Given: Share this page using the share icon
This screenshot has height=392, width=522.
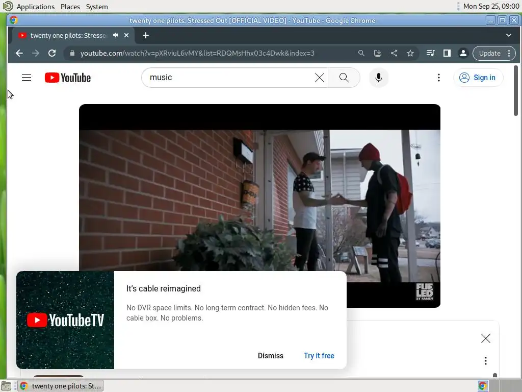Looking at the screenshot, I should (x=394, y=53).
